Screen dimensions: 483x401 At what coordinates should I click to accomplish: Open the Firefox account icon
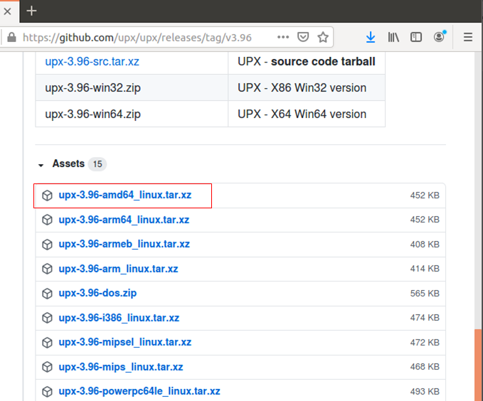coord(440,37)
